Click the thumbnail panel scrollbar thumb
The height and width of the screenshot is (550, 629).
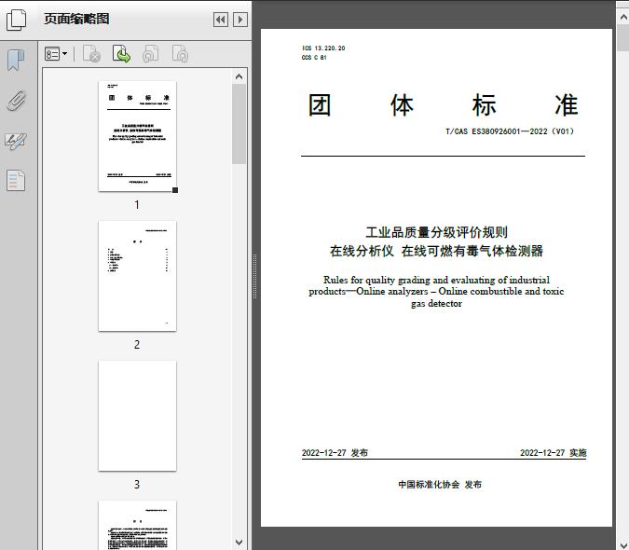(239, 124)
